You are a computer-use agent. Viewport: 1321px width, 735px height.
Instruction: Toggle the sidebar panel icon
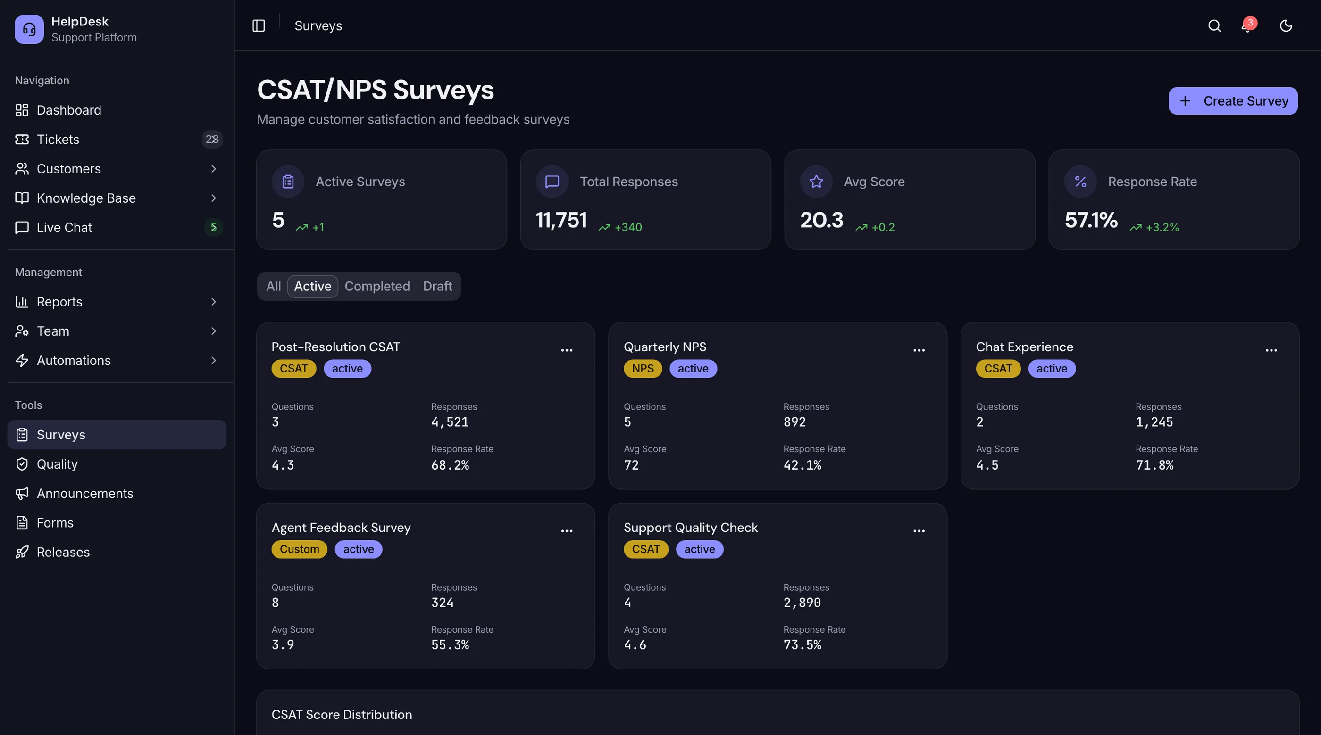(x=259, y=25)
